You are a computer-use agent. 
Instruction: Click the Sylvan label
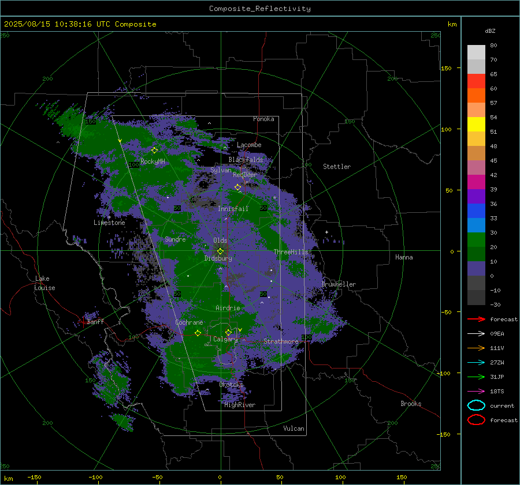[221, 171]
